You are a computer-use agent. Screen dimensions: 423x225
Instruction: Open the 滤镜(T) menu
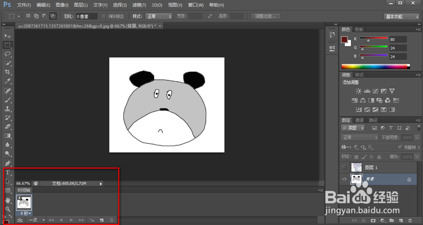139,5
